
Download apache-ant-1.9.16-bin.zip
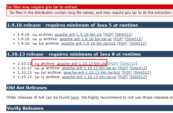point(78,35)
